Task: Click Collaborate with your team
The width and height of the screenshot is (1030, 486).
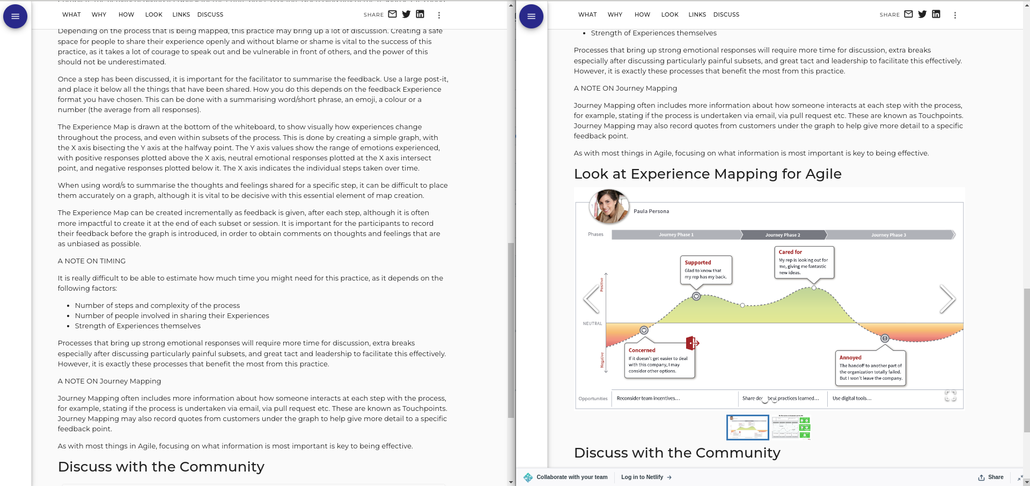Action: click(x=572, y=477)
